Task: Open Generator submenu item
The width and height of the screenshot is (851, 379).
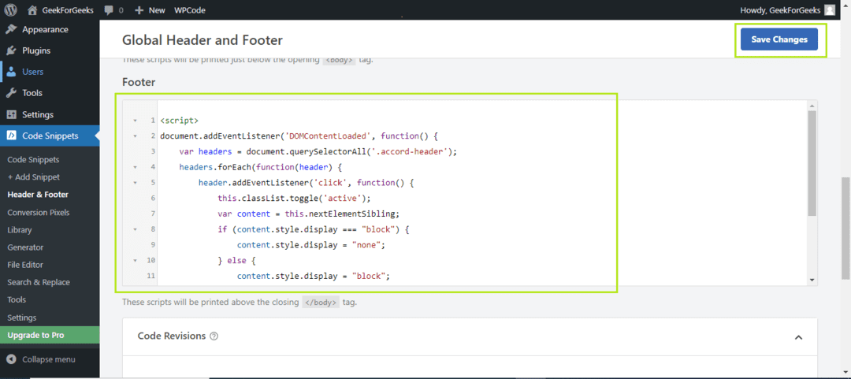Action: tap(25, 247)
